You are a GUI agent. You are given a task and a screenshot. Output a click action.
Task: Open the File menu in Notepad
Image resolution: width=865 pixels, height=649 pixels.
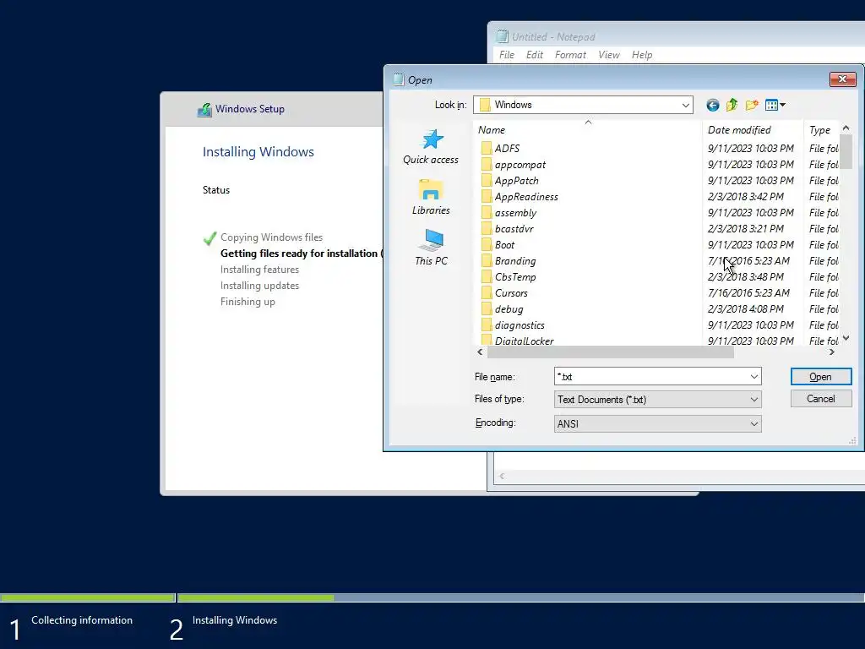coord(507,55)
